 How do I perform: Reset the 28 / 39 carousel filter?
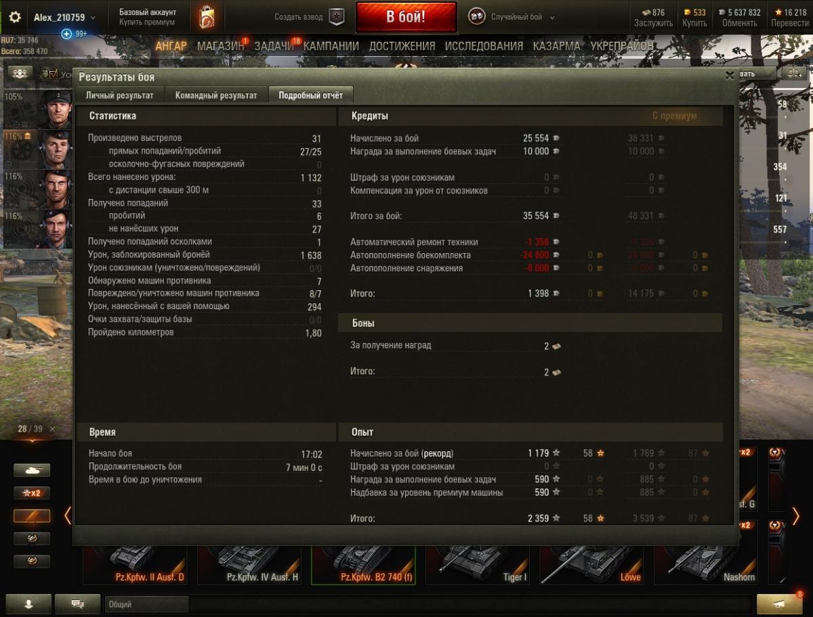point(53,429)
